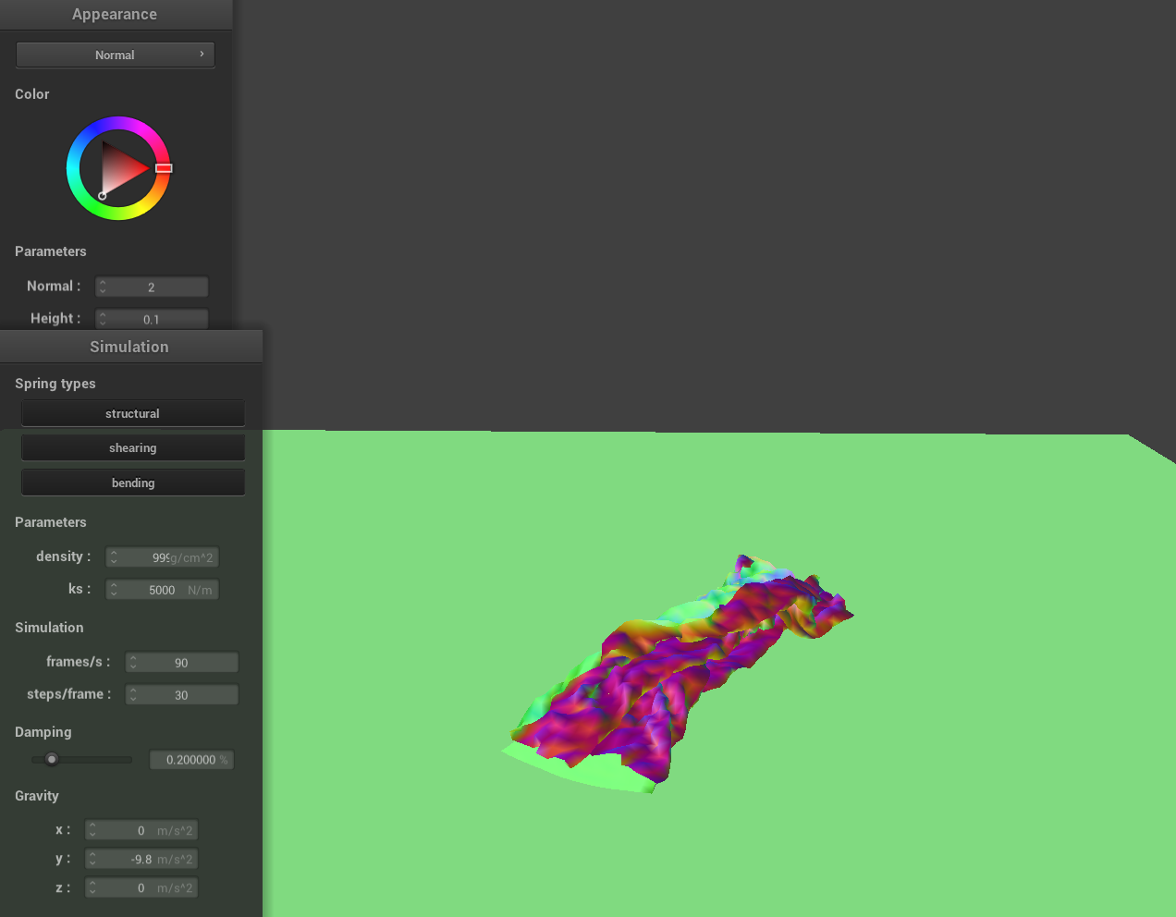
Task: Click the Normal parameter stepper arrows
Action: 103,287
